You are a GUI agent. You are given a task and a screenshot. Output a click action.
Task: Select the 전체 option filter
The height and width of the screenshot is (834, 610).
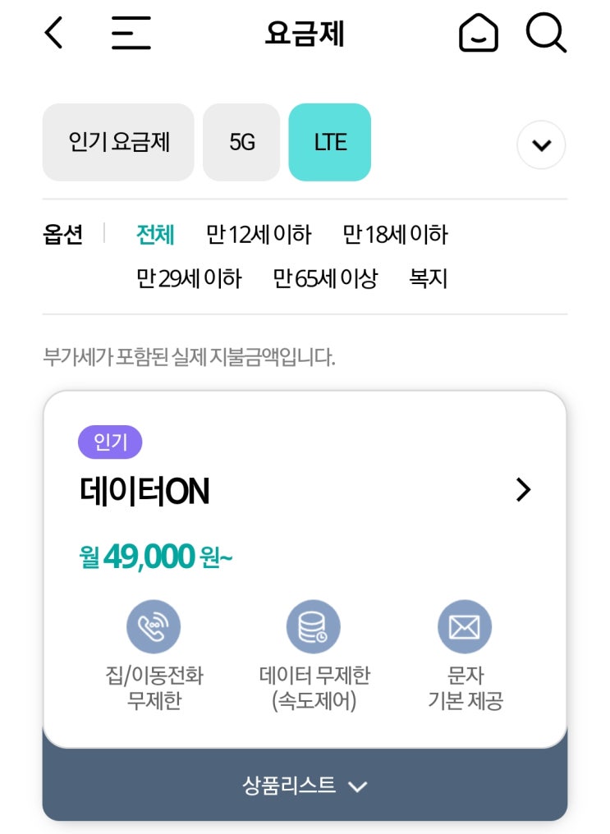[x=155, y=235]
